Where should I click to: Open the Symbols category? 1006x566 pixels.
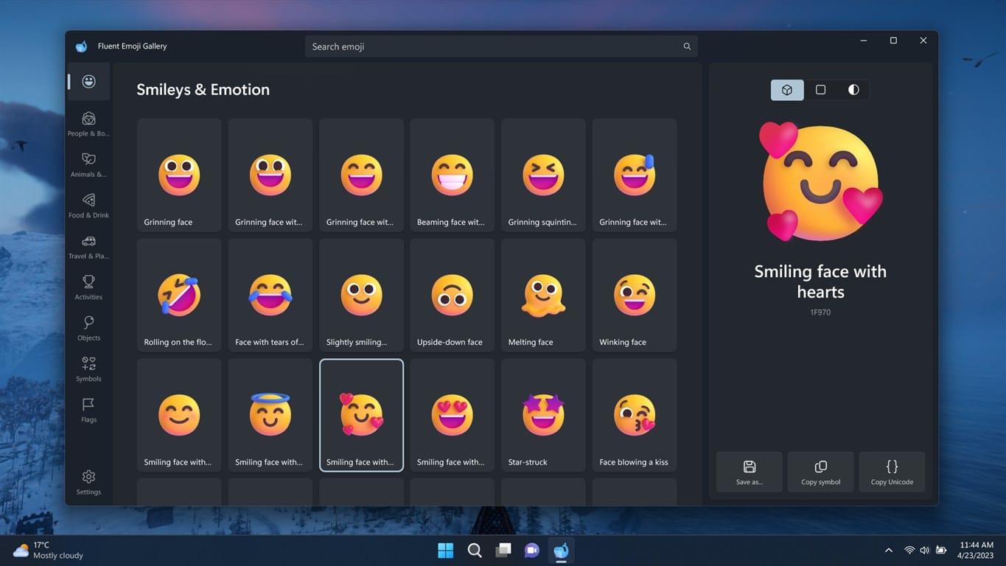coord(88,368)
